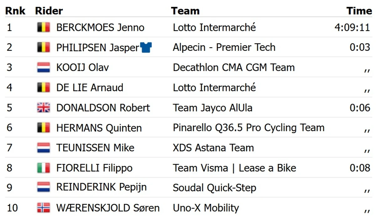Click the Dutch flag beside TEUNISSEN Mike

(x=43, y=148)
